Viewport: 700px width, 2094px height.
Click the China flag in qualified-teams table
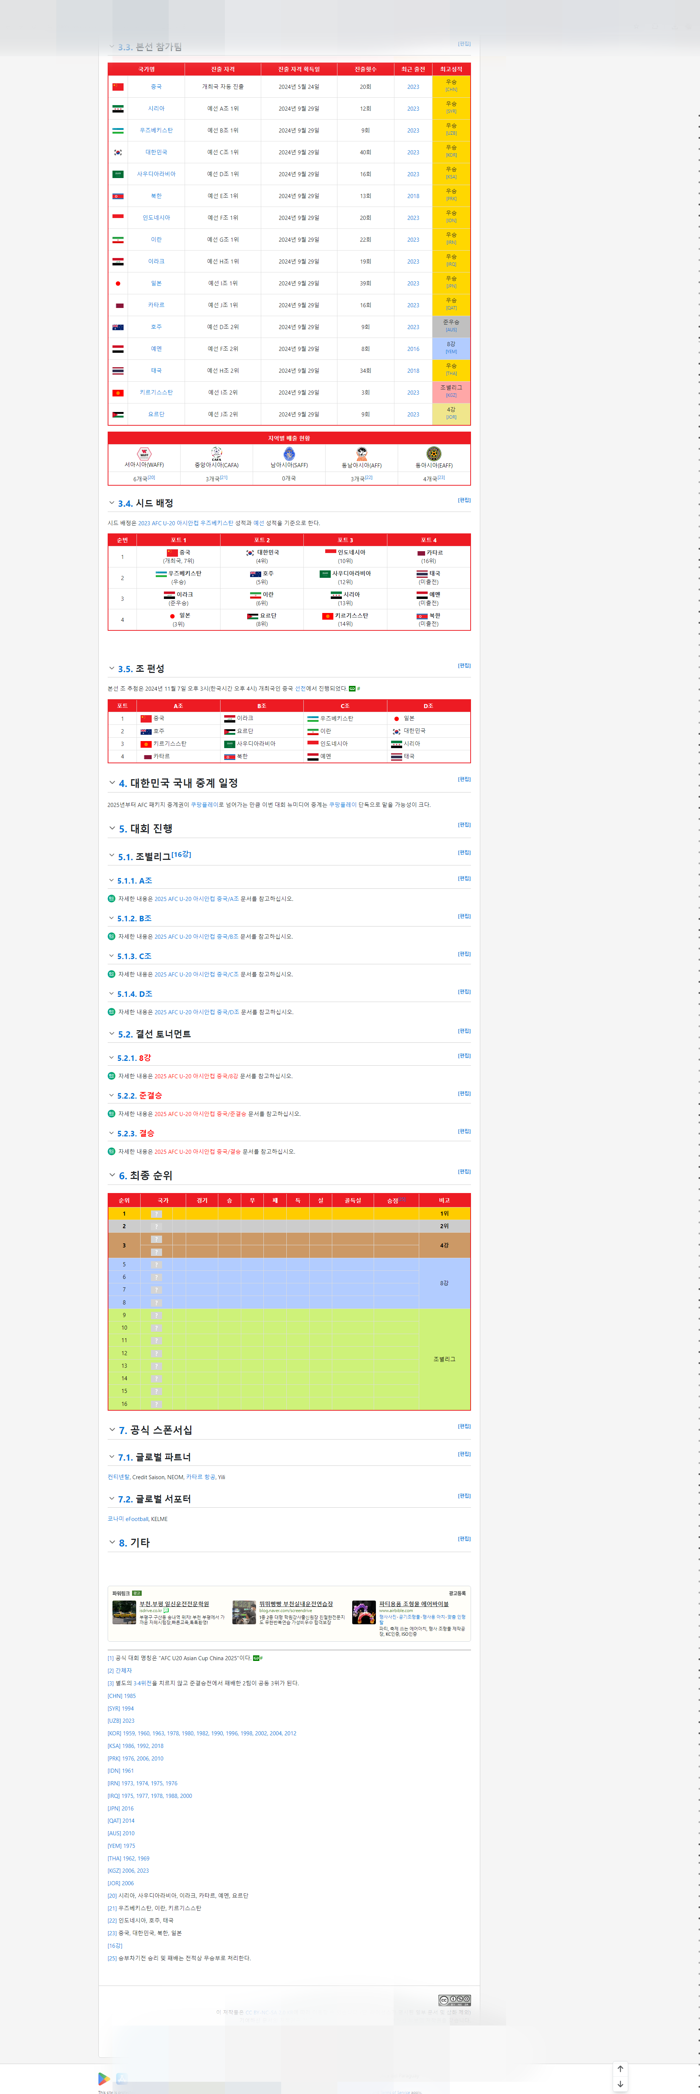tap(118, 87)
